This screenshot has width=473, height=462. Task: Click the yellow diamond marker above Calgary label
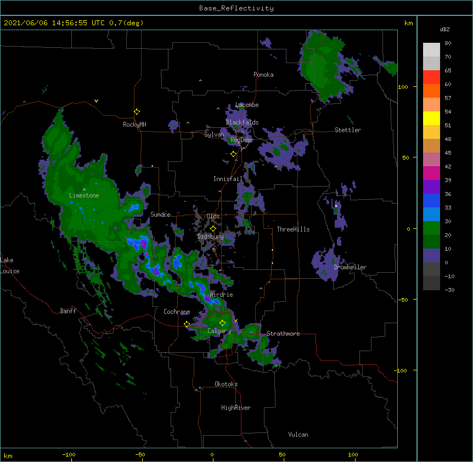pos(223,323)
